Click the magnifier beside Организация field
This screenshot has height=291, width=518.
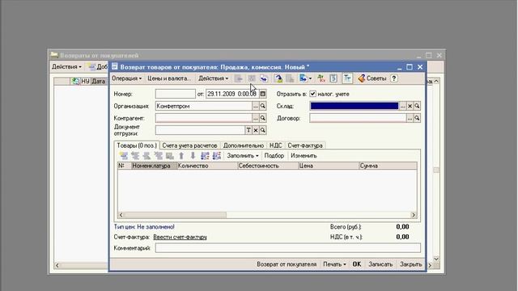262,106
